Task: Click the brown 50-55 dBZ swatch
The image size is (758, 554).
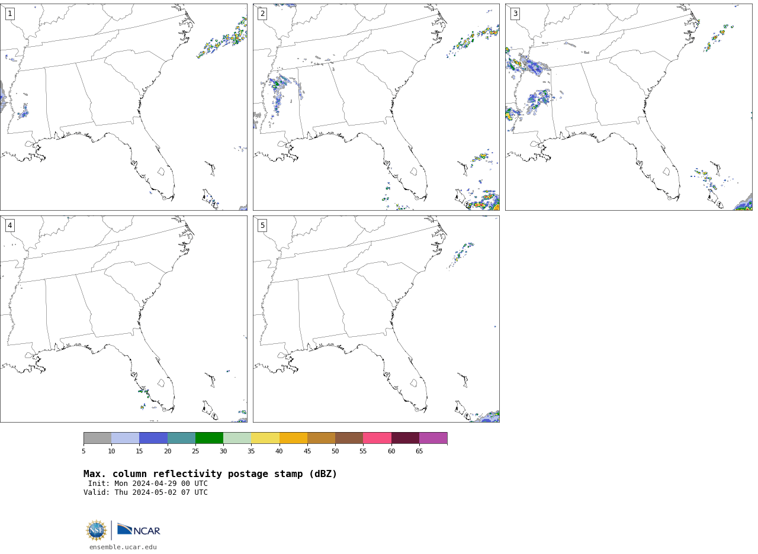Action: pyautogui.click(x=349, y=438)
